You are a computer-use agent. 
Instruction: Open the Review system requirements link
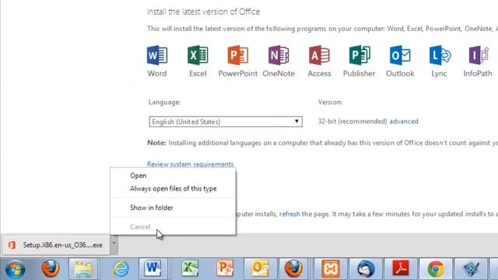tap(190, 164)
